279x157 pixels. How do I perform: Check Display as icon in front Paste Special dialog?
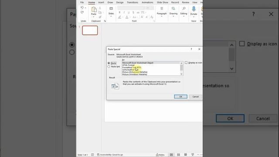pyautogui.click(x=186, y=63)
